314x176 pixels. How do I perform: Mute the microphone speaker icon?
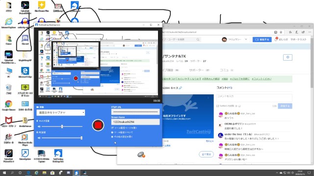[39, 126]
